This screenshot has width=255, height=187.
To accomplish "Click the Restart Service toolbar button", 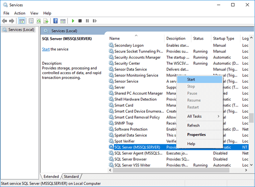I will point(95,21).
